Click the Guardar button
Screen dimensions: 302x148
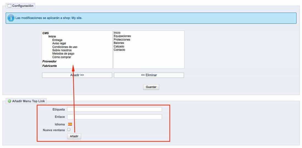tap(151, 87)
